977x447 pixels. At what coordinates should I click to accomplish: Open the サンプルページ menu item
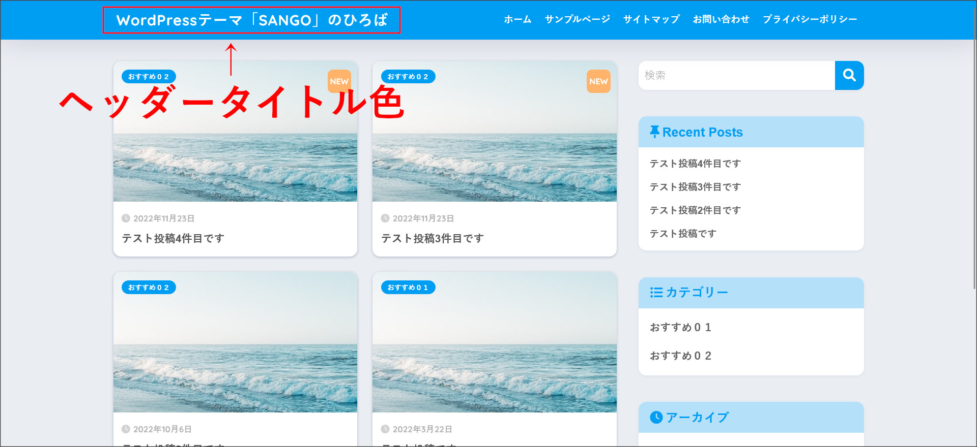coord(577,19)
